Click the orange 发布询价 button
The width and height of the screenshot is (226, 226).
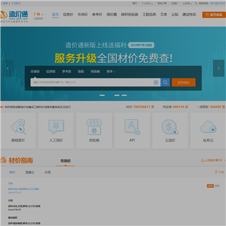184,82
